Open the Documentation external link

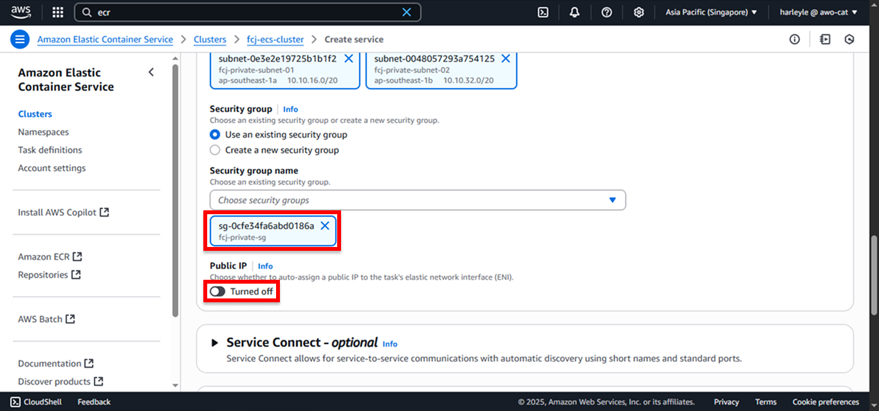tap(56, 363)
